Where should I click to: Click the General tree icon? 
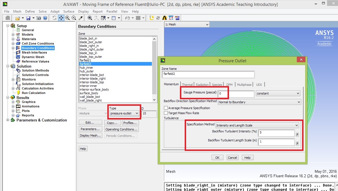(18, 30)
